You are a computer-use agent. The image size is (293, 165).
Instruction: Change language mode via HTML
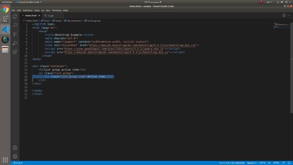pyautogui.click(x=276, y=163)
